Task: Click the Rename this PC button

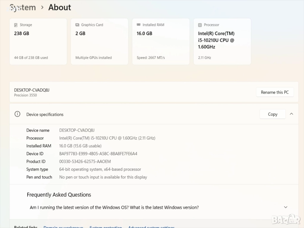Action: [x=275, y=92]
